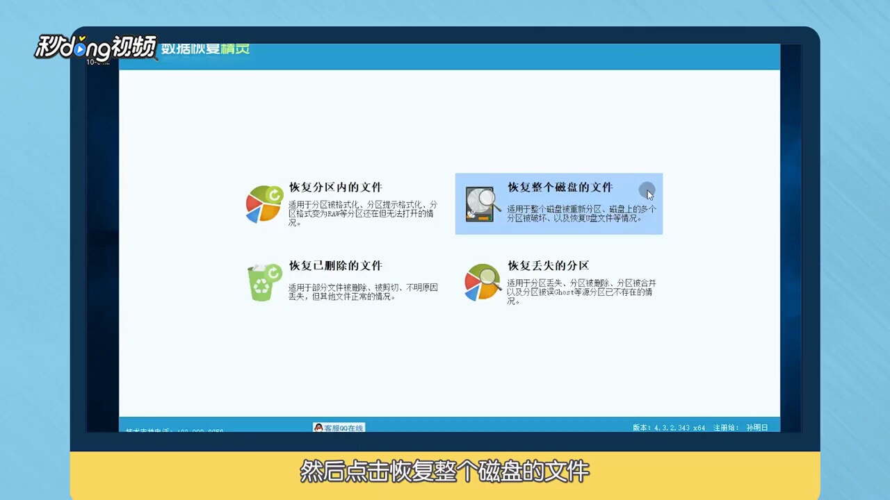Click the version text 4.3.2.343 x64
The width and height of the screenshot is (890, 500).
669,428
